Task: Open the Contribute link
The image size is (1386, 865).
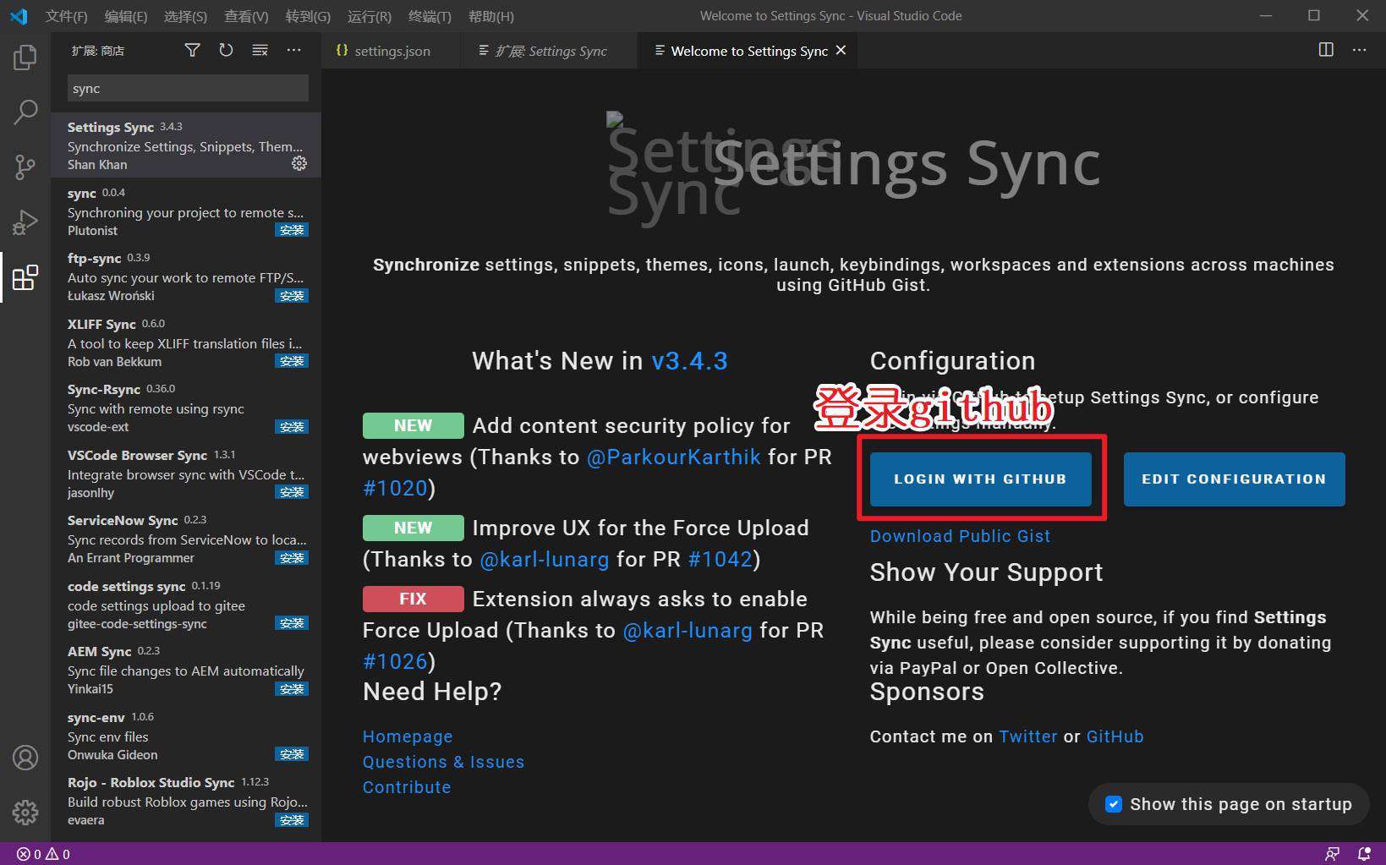Action: tap(407, 787)
